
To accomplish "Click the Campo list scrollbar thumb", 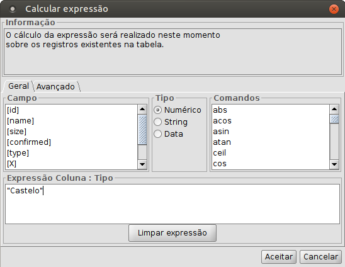I will (142, 130).
